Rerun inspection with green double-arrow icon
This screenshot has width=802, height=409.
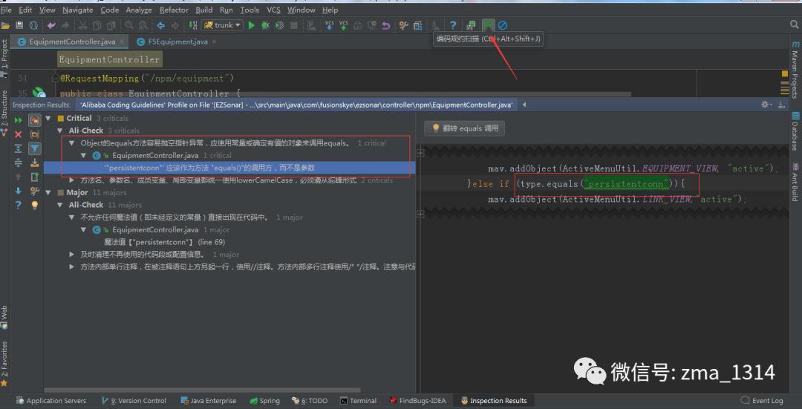[x=19, y=120]
